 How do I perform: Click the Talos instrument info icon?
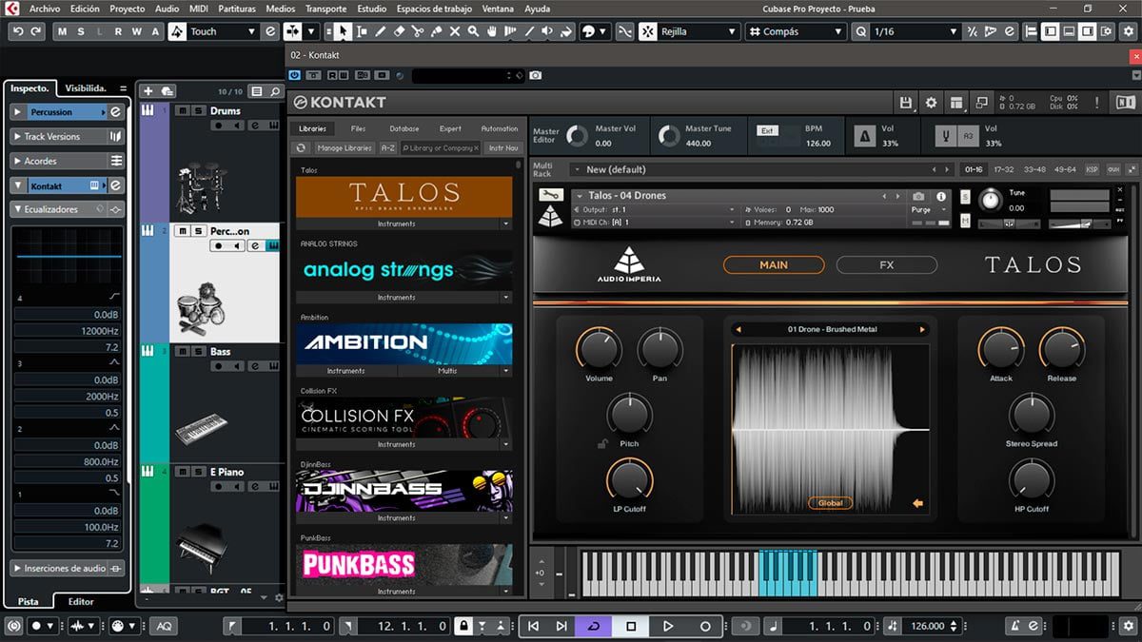(x=942, y=196)
